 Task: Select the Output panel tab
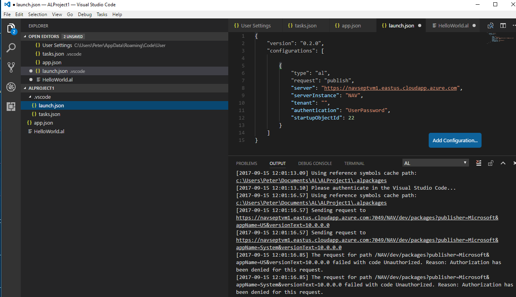click(x=278, y=163)
